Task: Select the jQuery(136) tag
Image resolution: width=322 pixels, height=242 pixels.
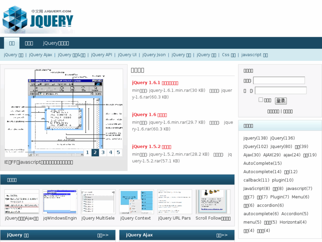Action: pyautogui.click(x=283, y=138)
